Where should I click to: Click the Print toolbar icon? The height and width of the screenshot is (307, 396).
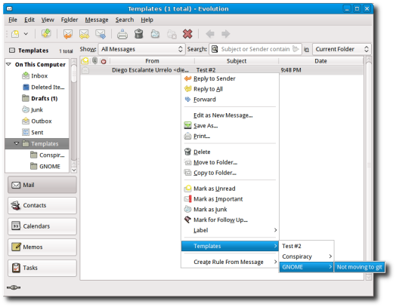click(122, 34)
